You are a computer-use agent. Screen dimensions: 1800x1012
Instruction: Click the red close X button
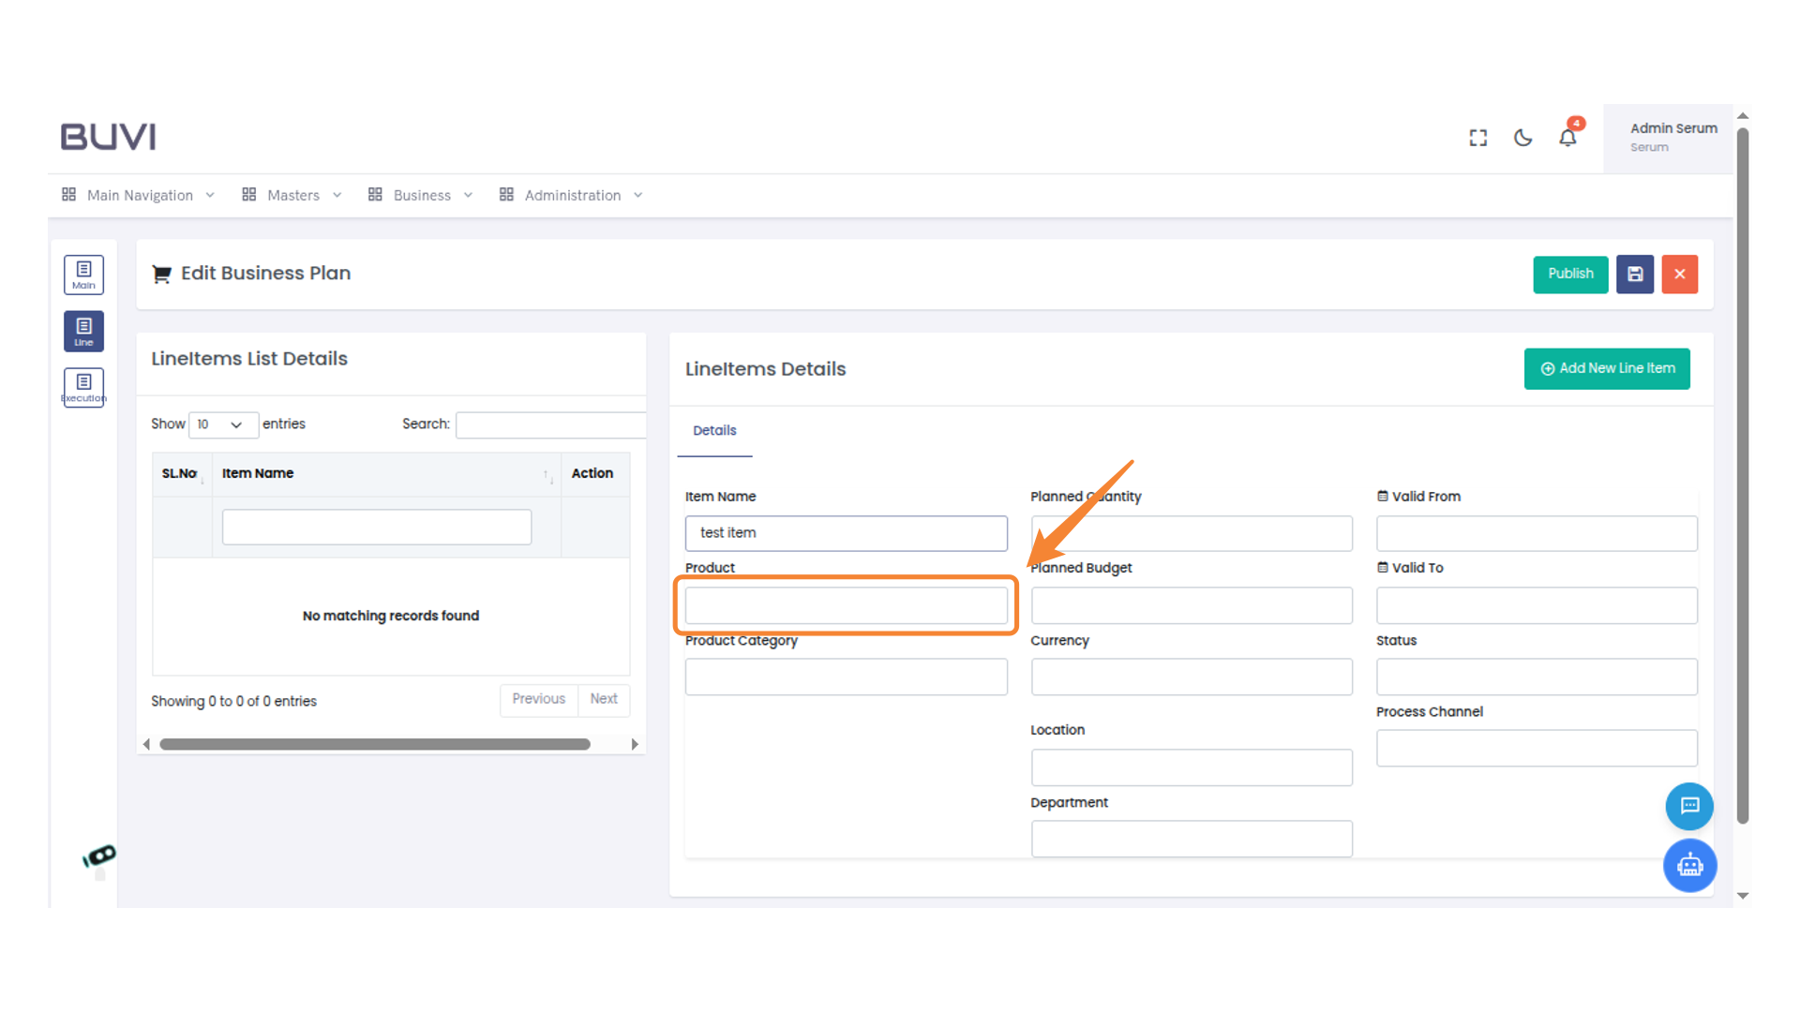(x=1679, y=275)
